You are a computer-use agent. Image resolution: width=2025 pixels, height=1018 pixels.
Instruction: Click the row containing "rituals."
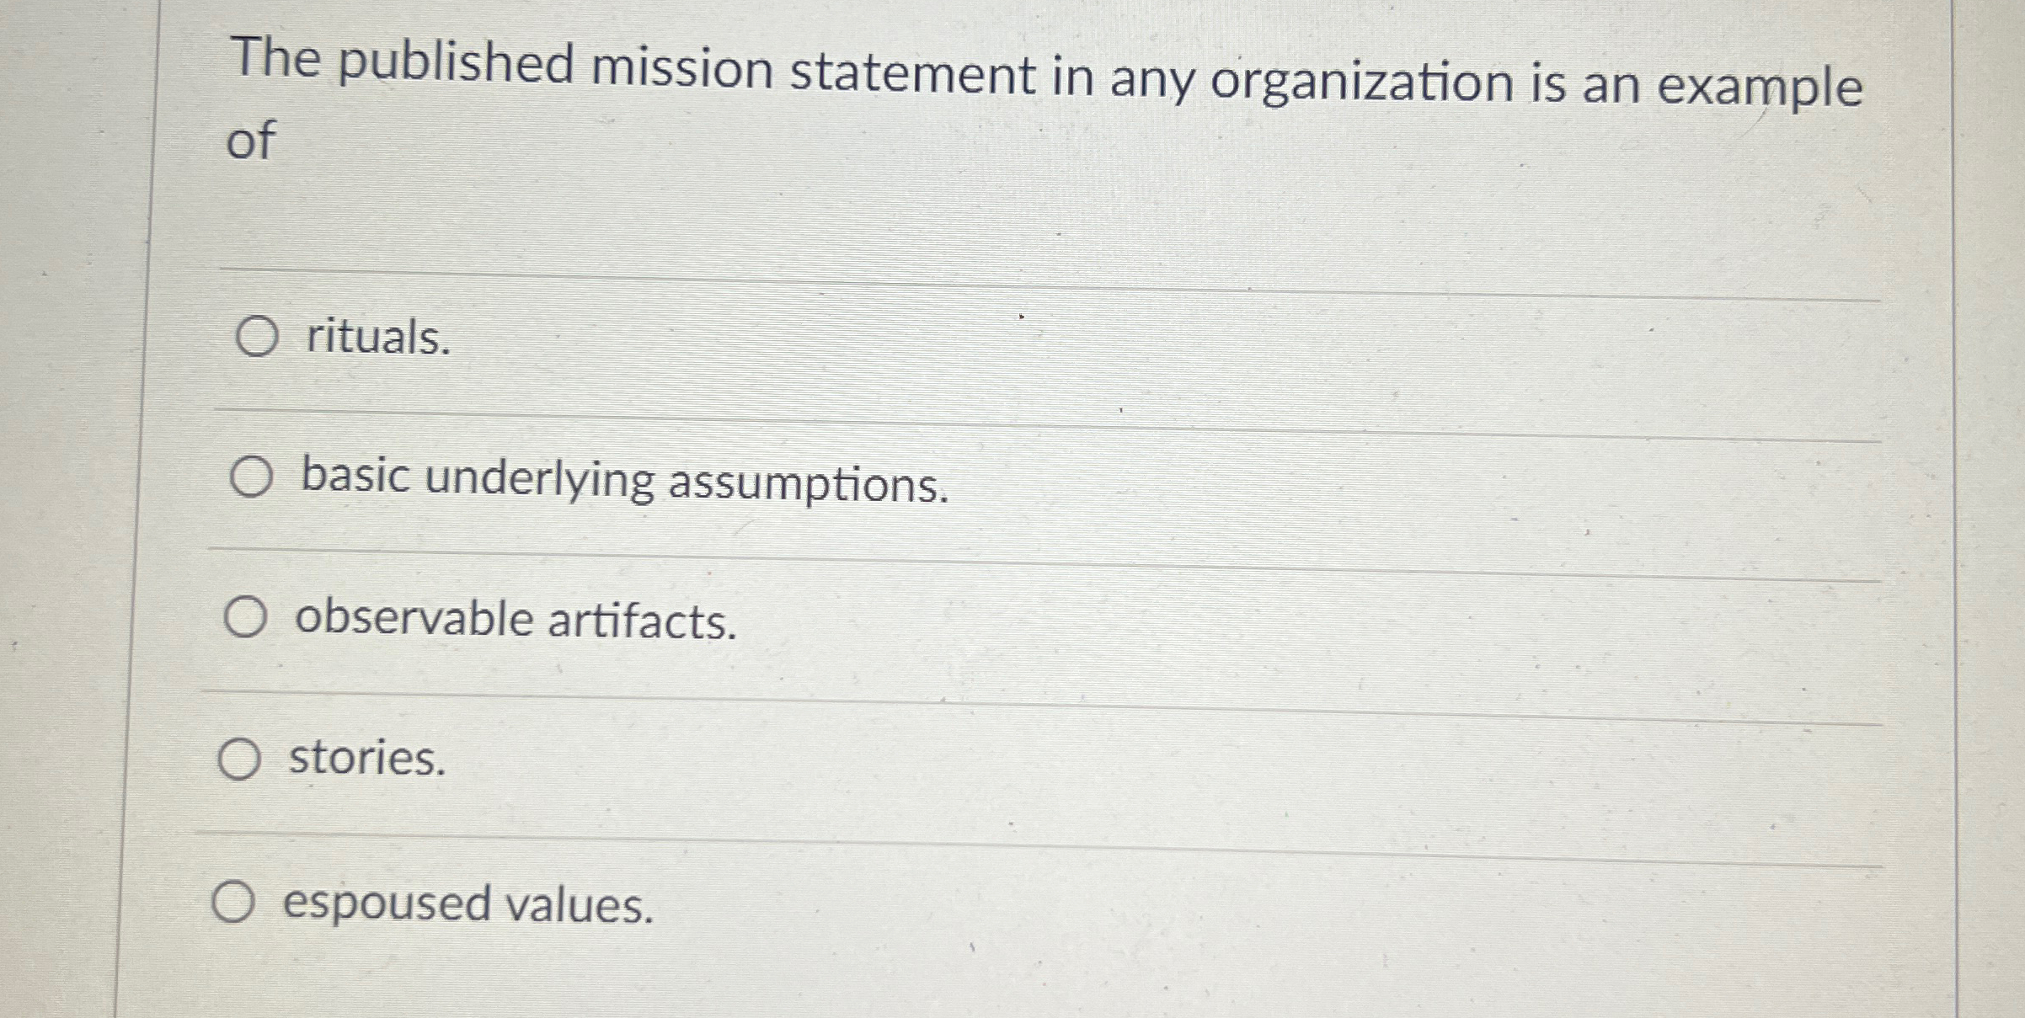tap(1011, 340)
